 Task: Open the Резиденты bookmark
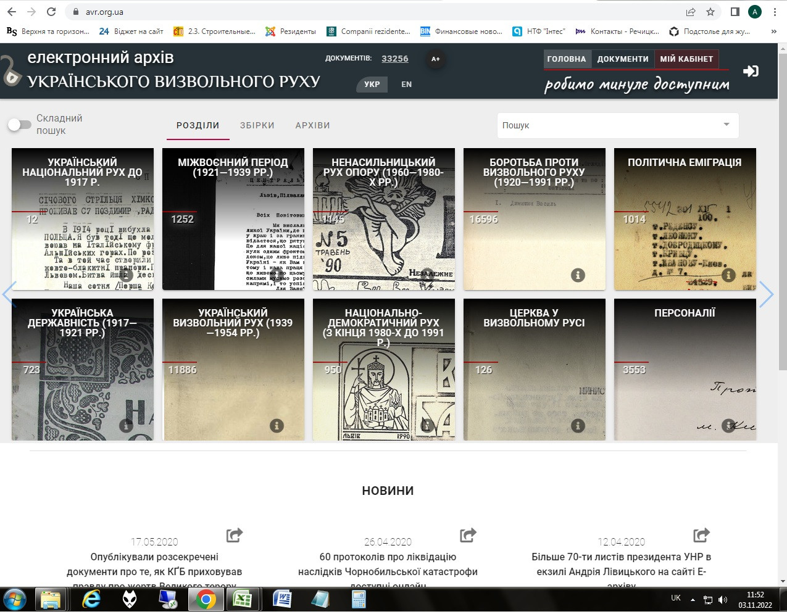click(291, 31)
